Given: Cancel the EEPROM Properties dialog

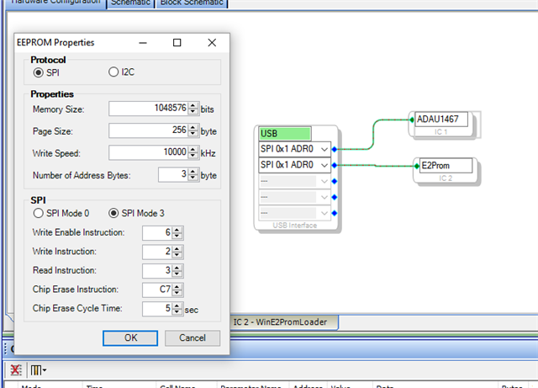Looking at the screenshot, I should (193, 338).
